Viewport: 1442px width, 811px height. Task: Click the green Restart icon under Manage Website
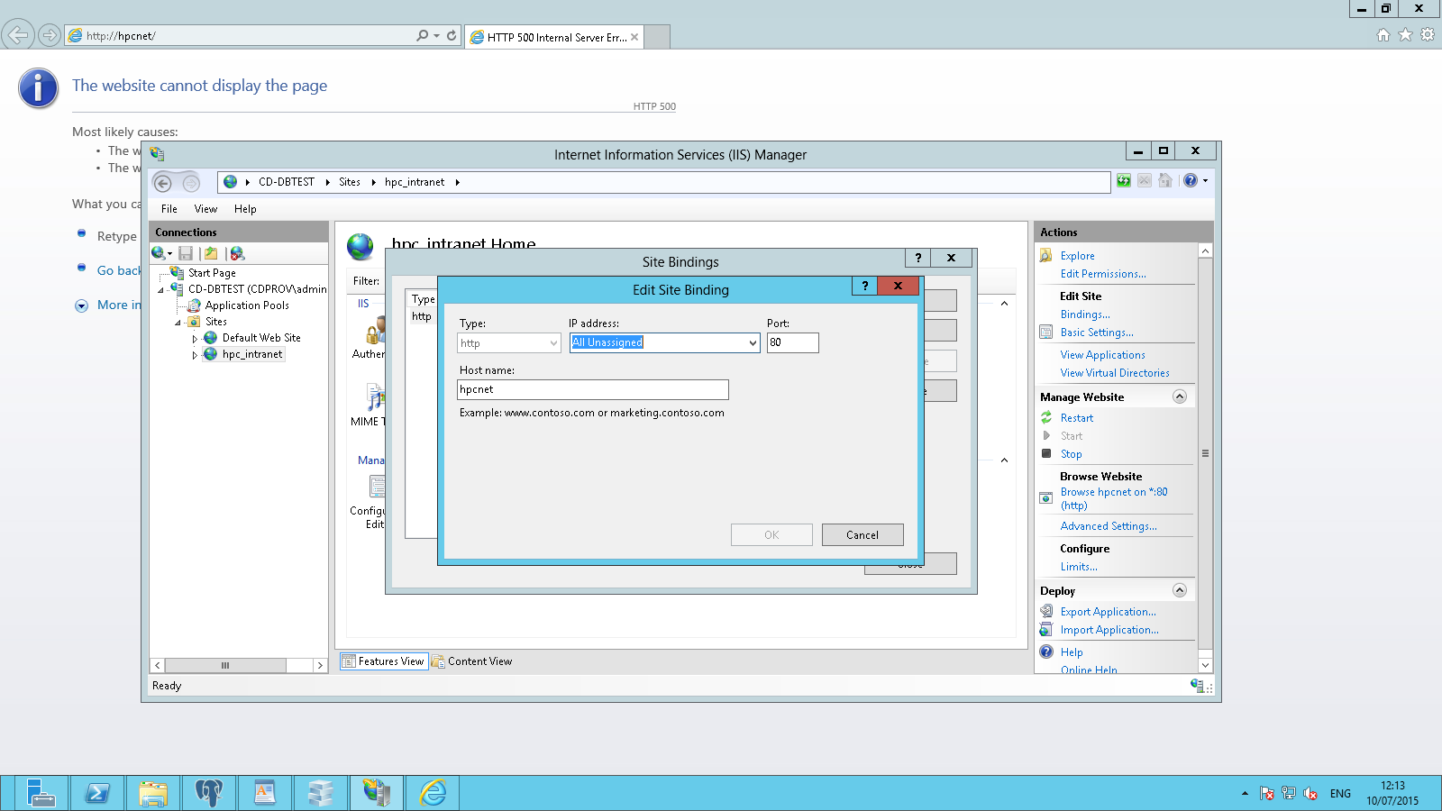tap(1046, 418)
